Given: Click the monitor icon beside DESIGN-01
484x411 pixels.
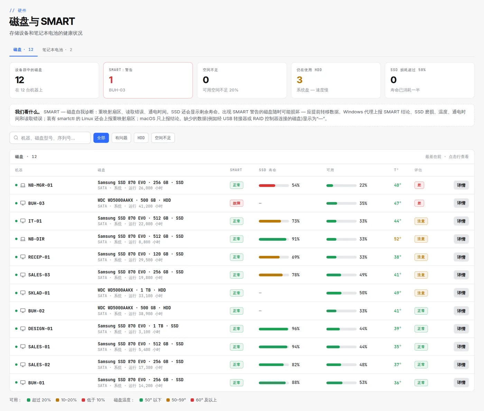Looking at the screenshot, I should pyautogui.click(x=23, y=329).
